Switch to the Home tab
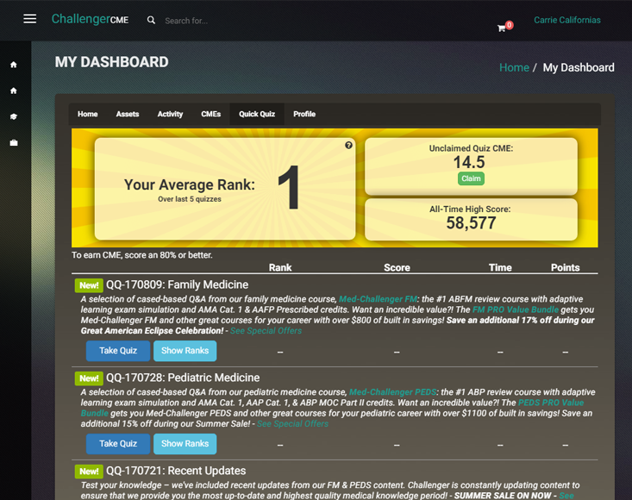This screenshot has width=632, height=500. coord(87,114)
